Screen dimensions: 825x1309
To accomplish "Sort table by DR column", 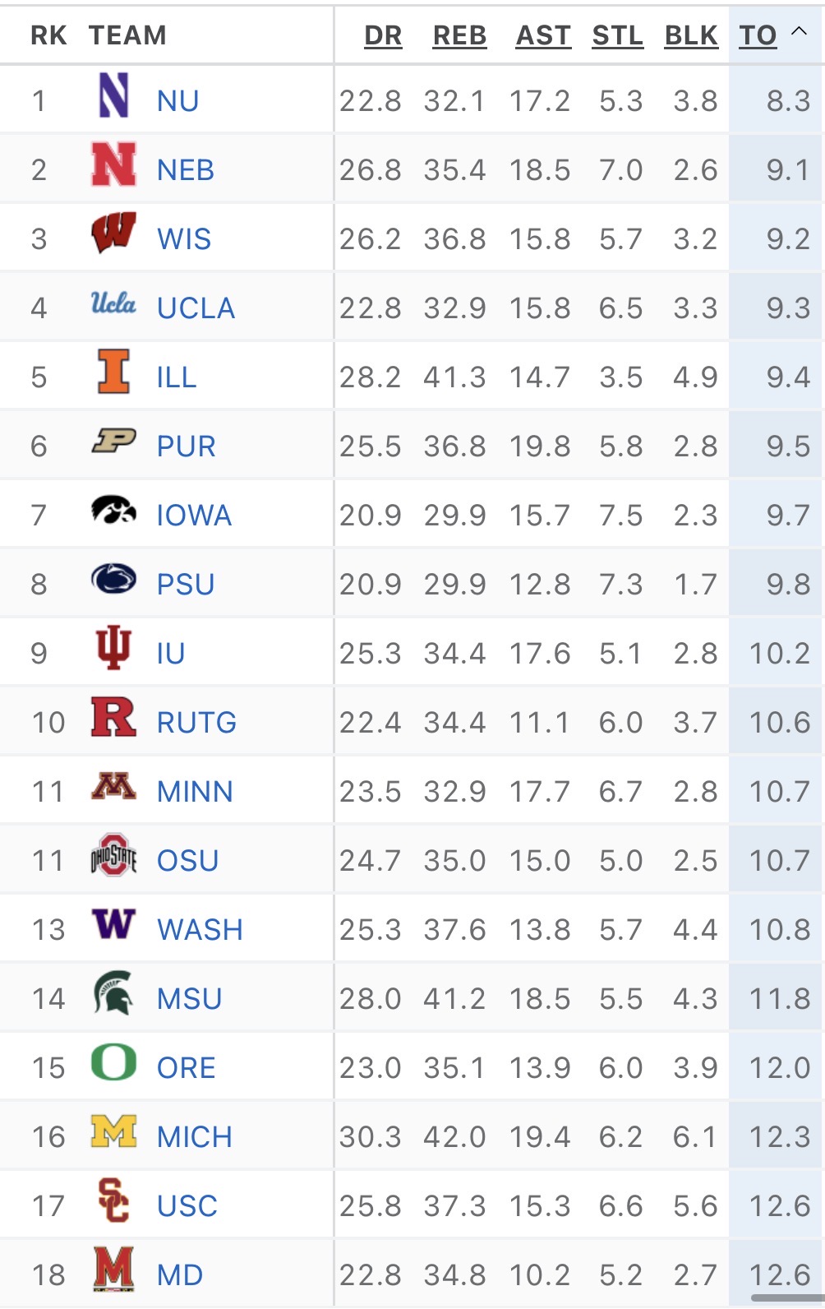I will pyautogui.click(x=383, y=35).
